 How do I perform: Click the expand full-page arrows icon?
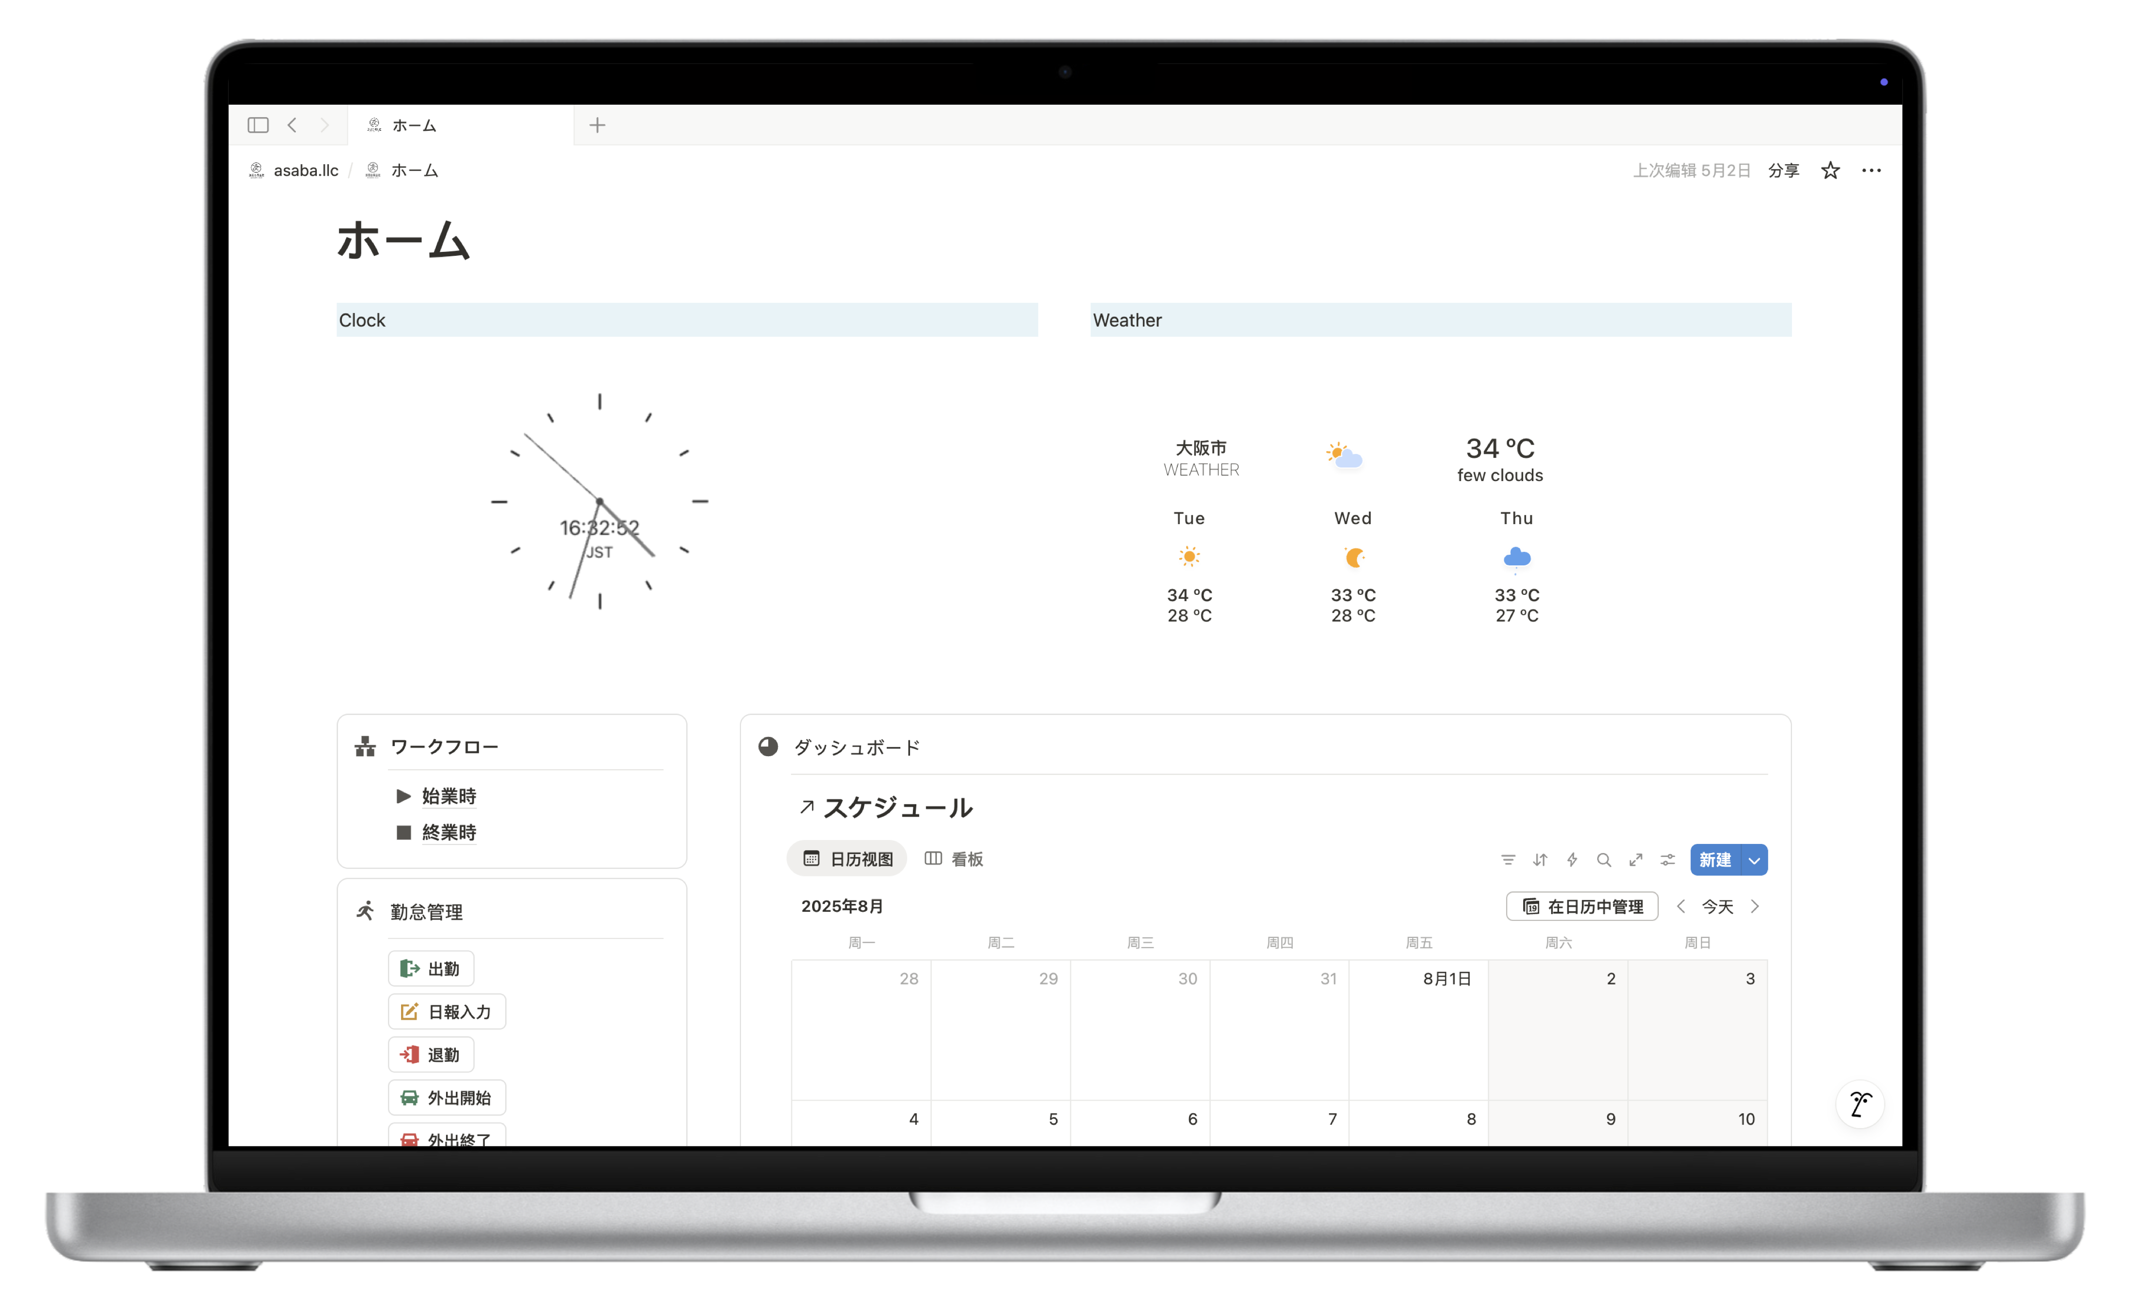pos(1637,860)
